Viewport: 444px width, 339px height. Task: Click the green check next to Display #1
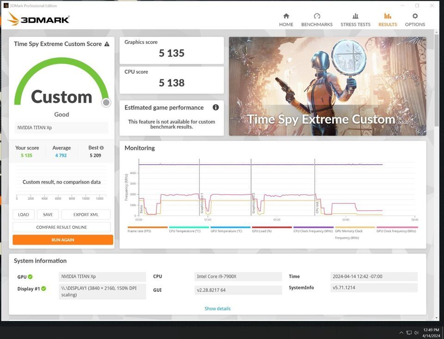tap(43, 289)
